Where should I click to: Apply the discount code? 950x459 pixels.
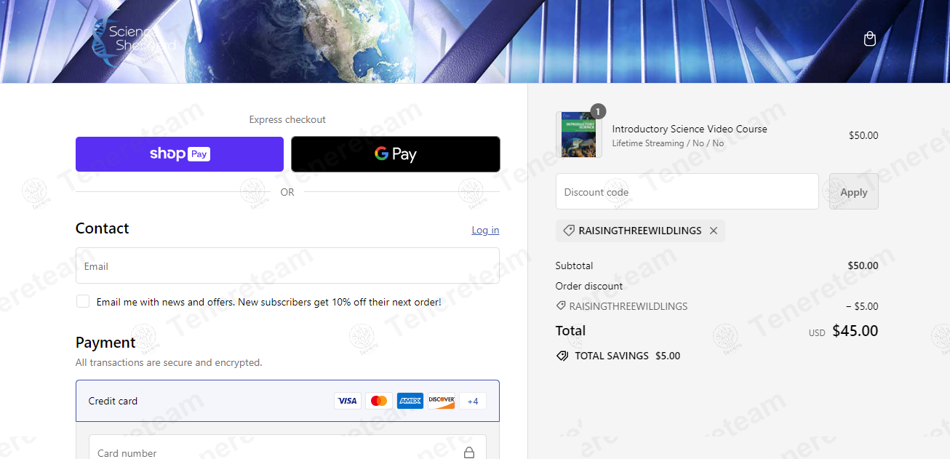click(853, 192)
